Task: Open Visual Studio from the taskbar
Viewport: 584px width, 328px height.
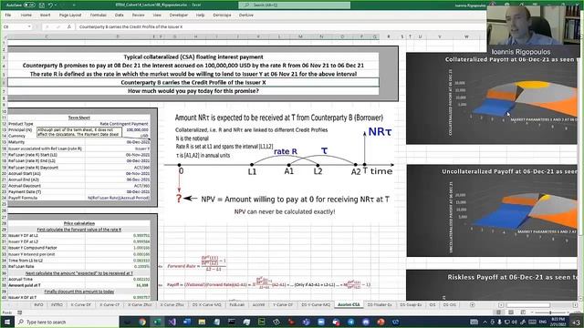Action: [172, 322]
